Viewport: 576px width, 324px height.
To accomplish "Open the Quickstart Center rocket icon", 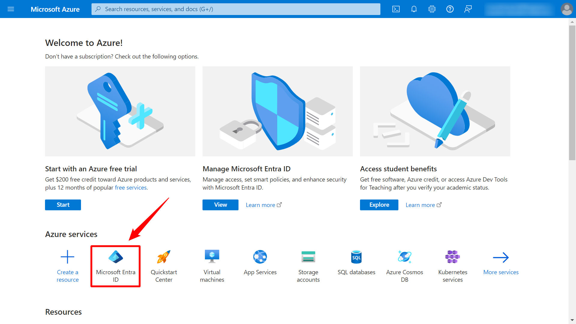I will click(x=164, y=257).
